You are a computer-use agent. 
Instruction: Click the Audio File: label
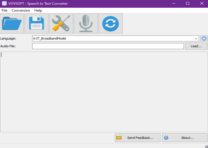point(8,46)
